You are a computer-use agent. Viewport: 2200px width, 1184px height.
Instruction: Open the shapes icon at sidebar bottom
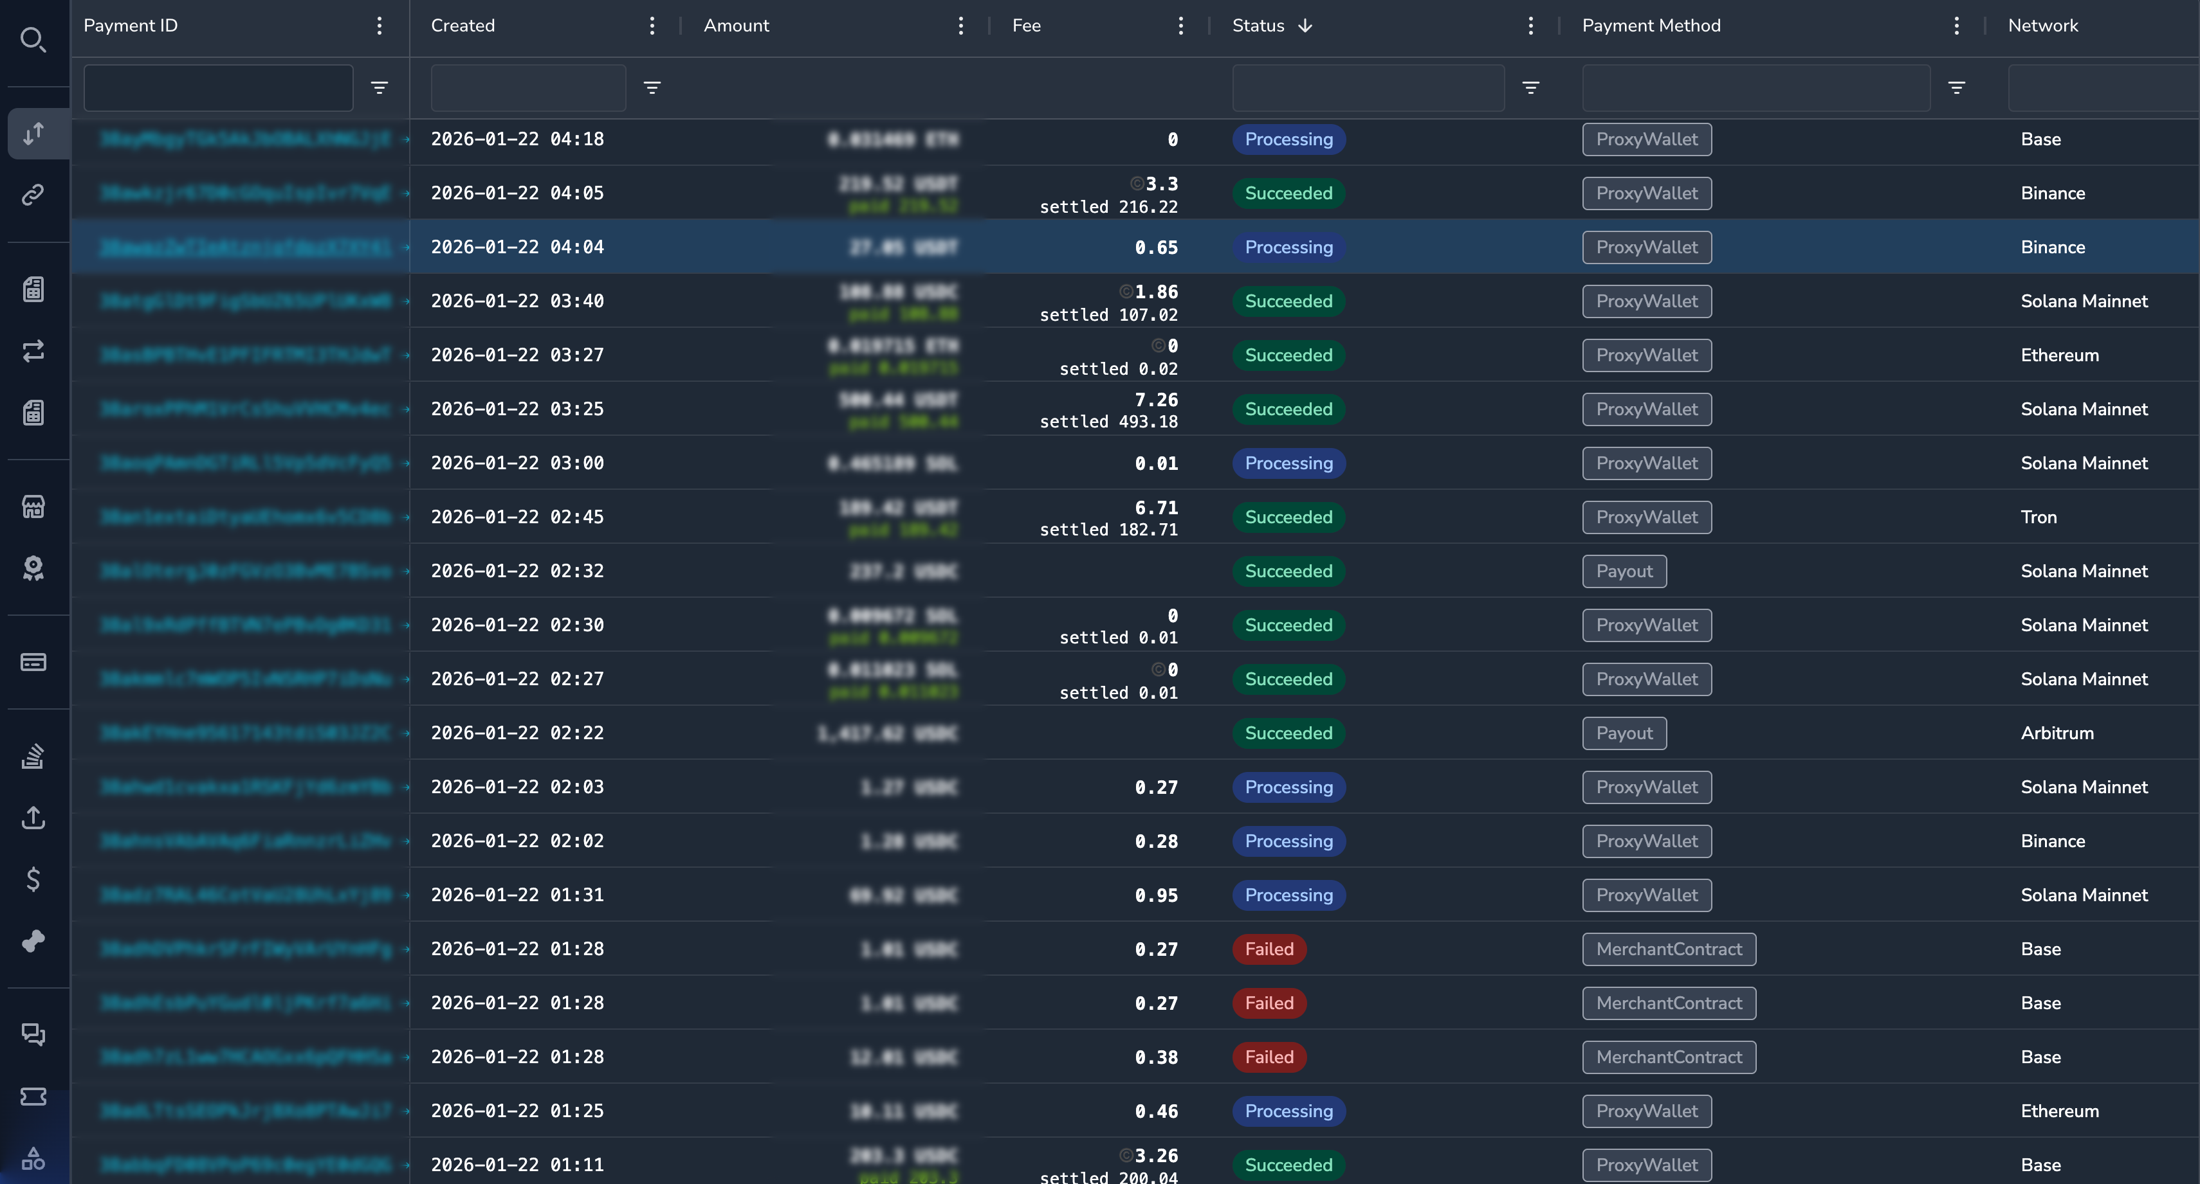(x=33, y=1158)
